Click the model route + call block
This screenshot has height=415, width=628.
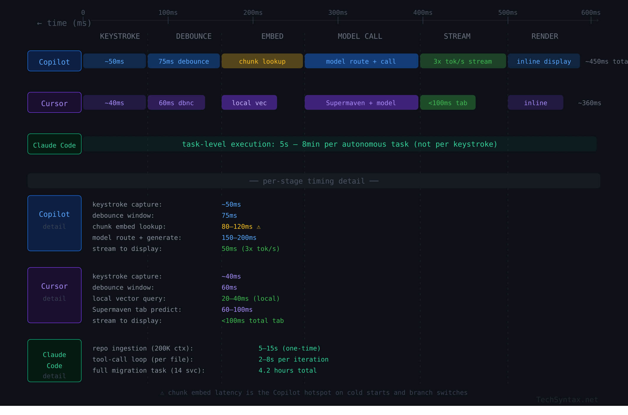[361, 61]
